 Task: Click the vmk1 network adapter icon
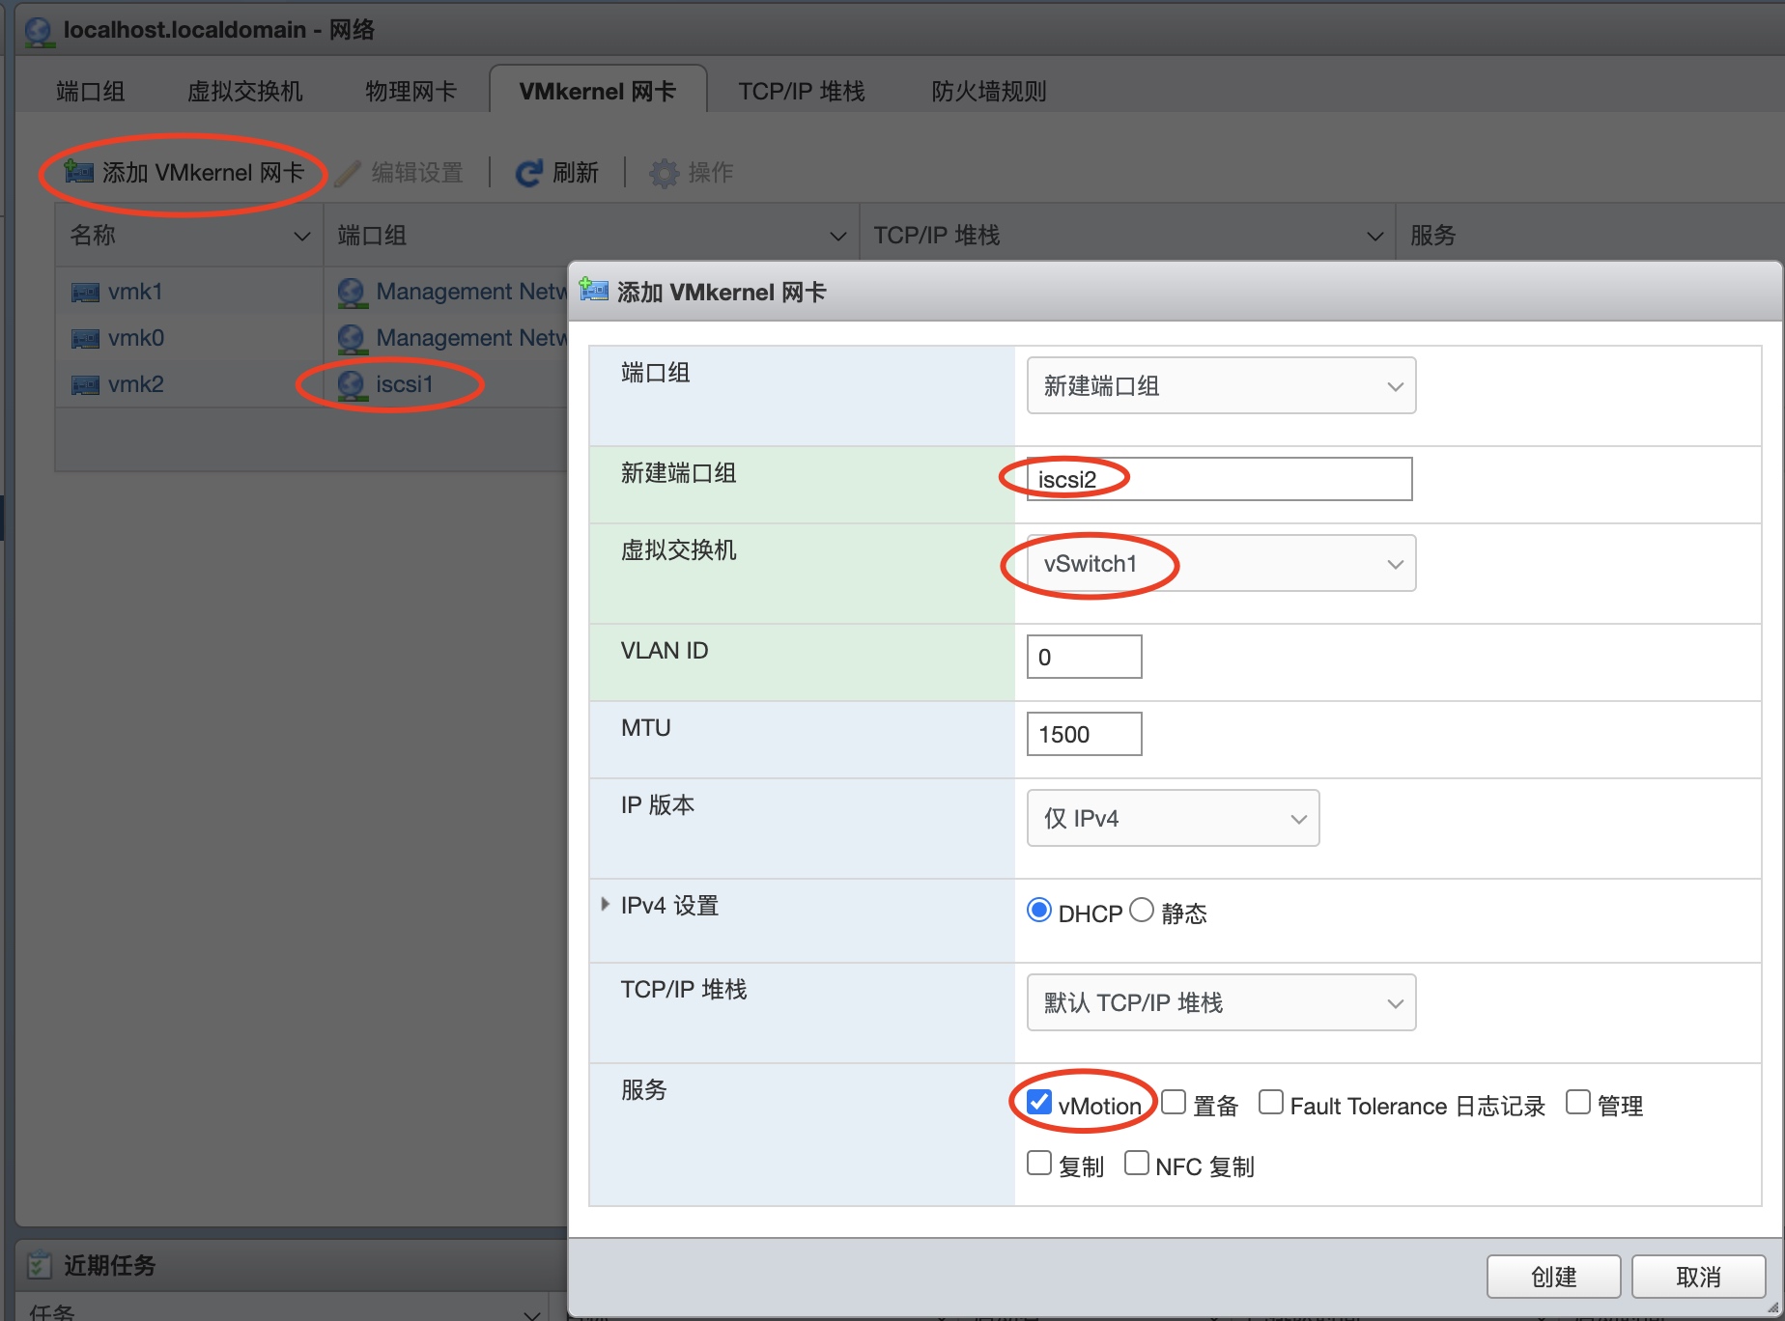click(x=85, y=292)
